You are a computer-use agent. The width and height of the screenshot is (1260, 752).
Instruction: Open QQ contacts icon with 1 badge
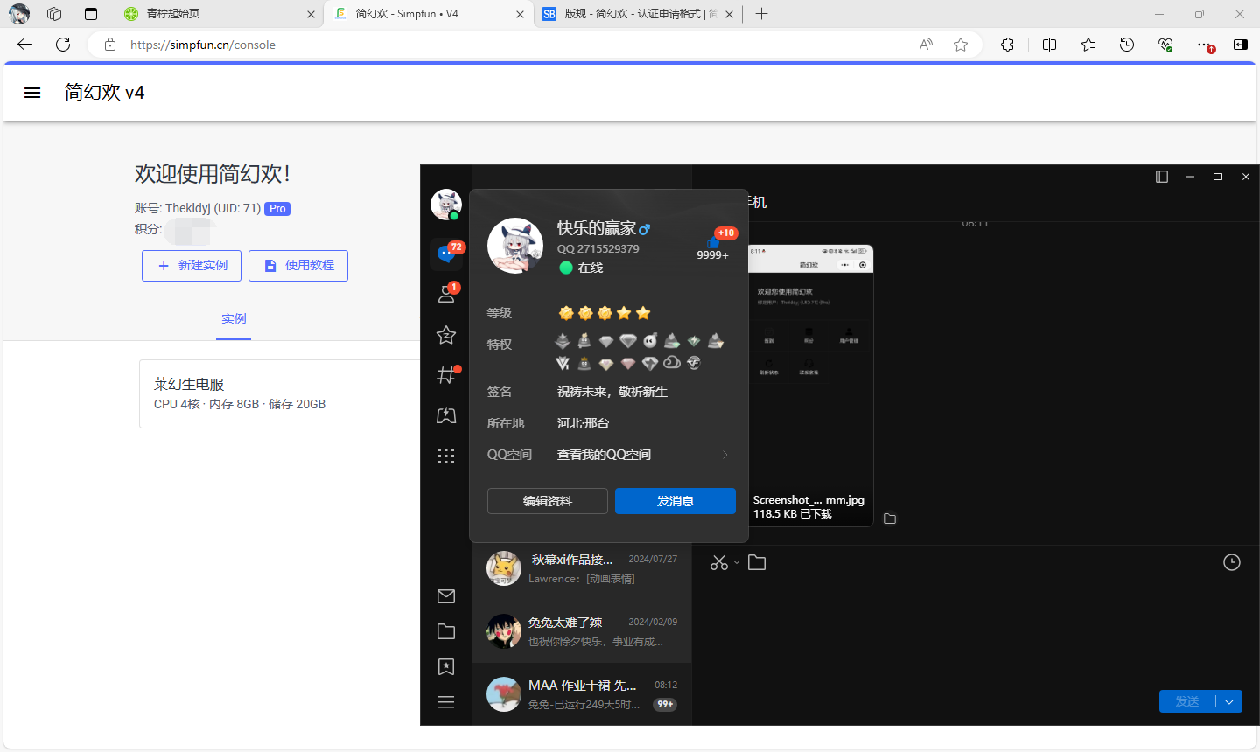(446, 294)
